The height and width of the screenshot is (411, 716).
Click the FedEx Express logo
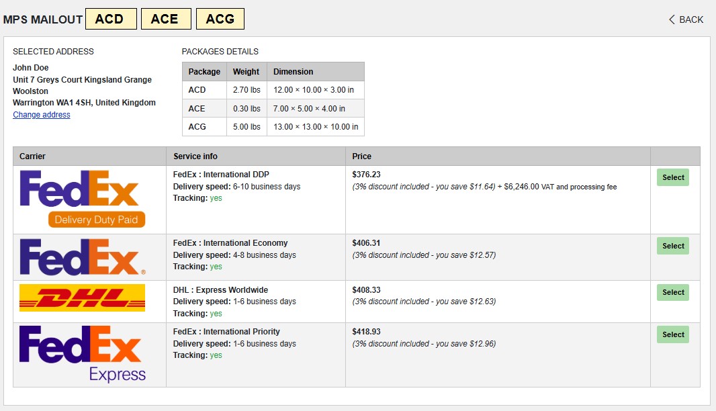click(x=83, y=354)
